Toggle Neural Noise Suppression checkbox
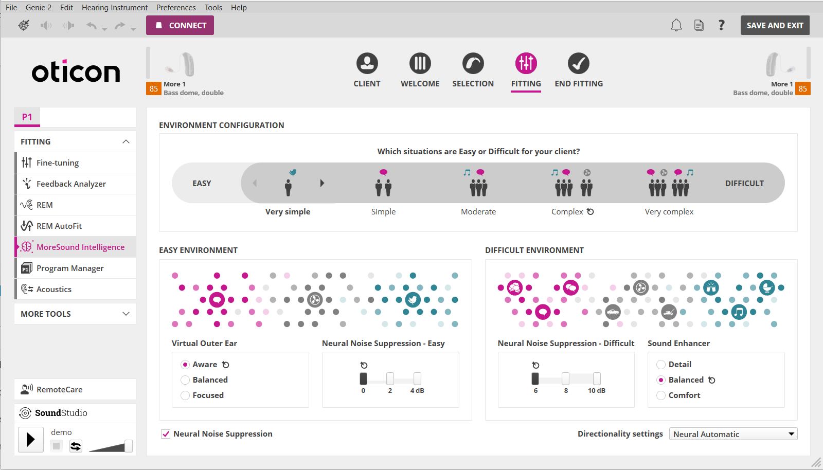Viewport: 823px width, 470px height. pos(166,434)
